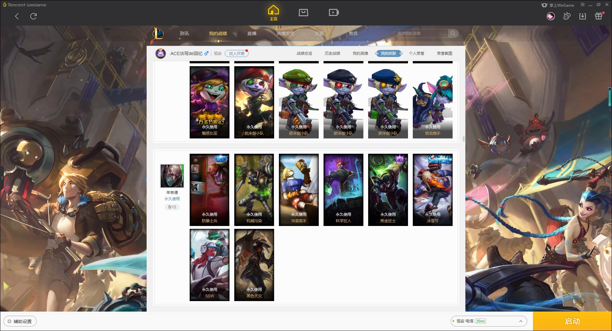Go back with the left arrow icon

click(17, 16)
